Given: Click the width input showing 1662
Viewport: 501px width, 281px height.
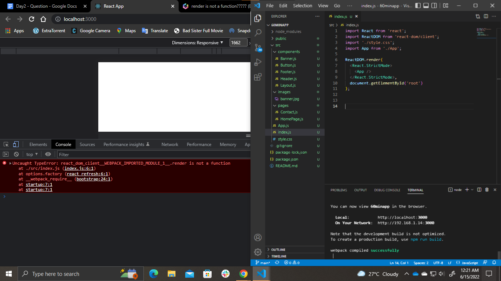Looking at the screenshot, I should (x=239, y=42).
